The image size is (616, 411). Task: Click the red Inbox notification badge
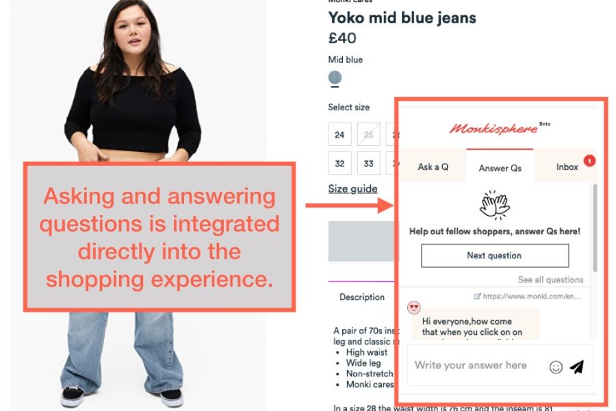coord(589,160)
